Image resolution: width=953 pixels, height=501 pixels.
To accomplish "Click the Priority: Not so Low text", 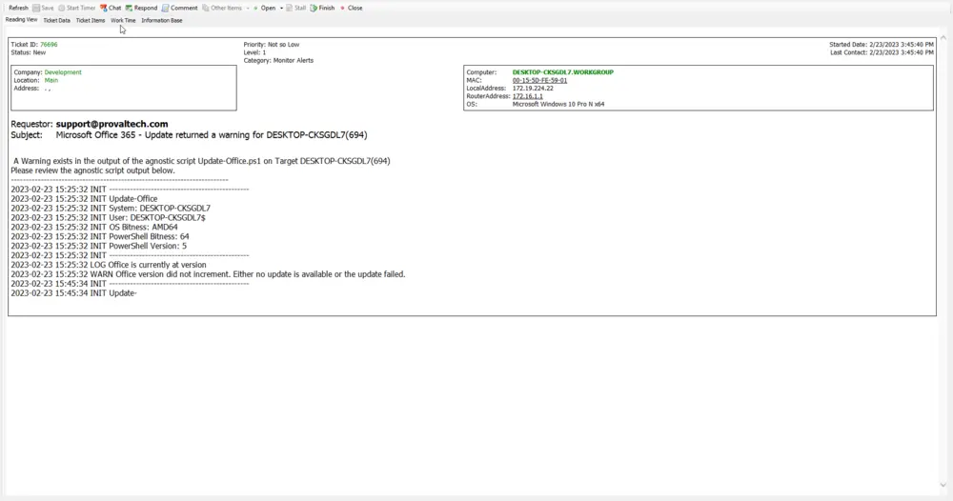I will (x=271, y=45).
